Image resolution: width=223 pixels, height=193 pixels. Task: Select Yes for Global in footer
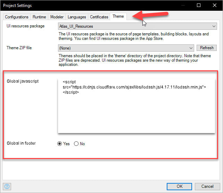click(x=60, y=143)
